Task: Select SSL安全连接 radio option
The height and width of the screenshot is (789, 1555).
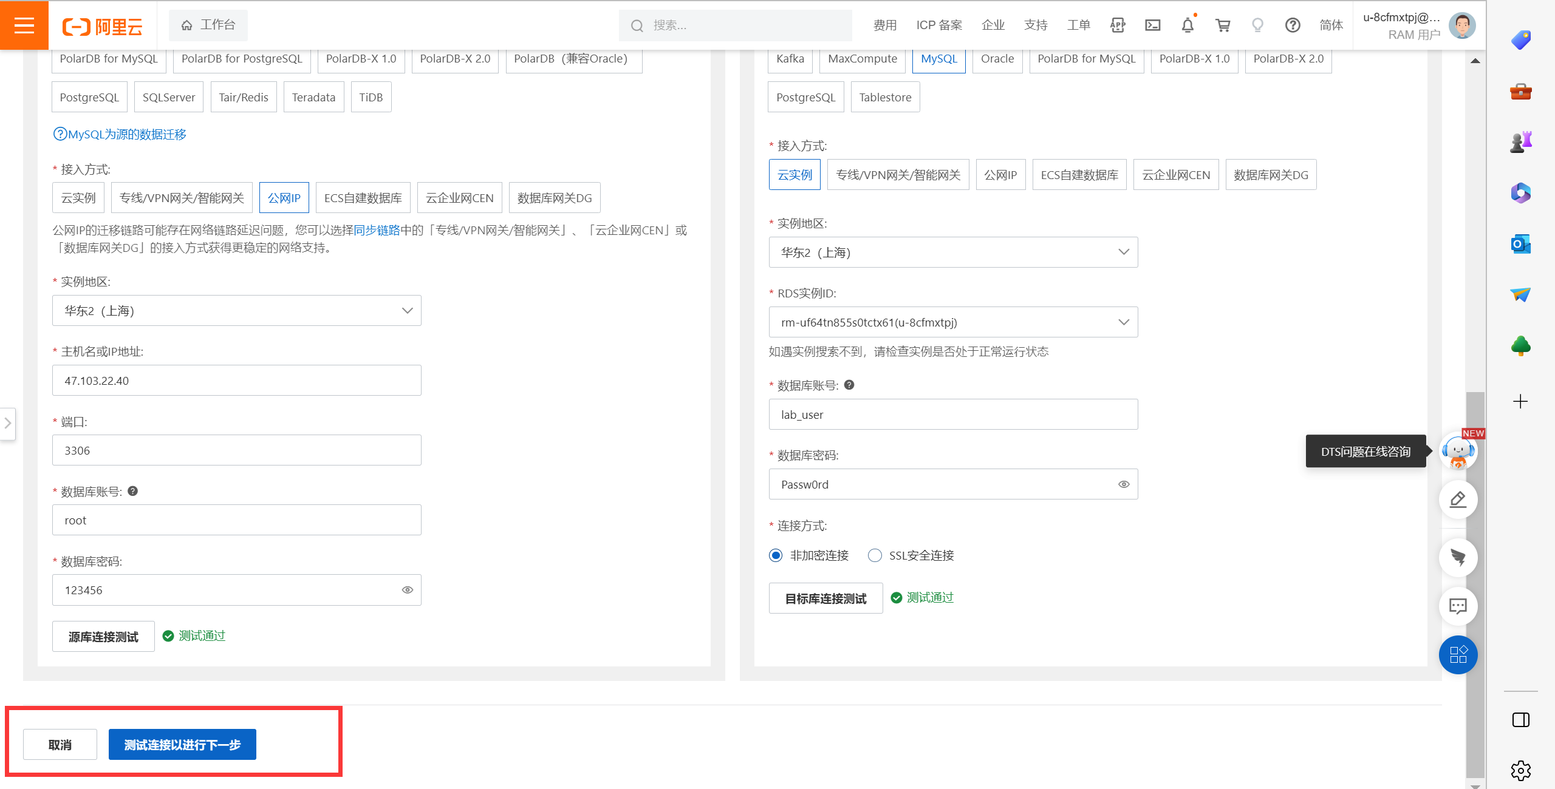Action: click(x=875, y=555)
